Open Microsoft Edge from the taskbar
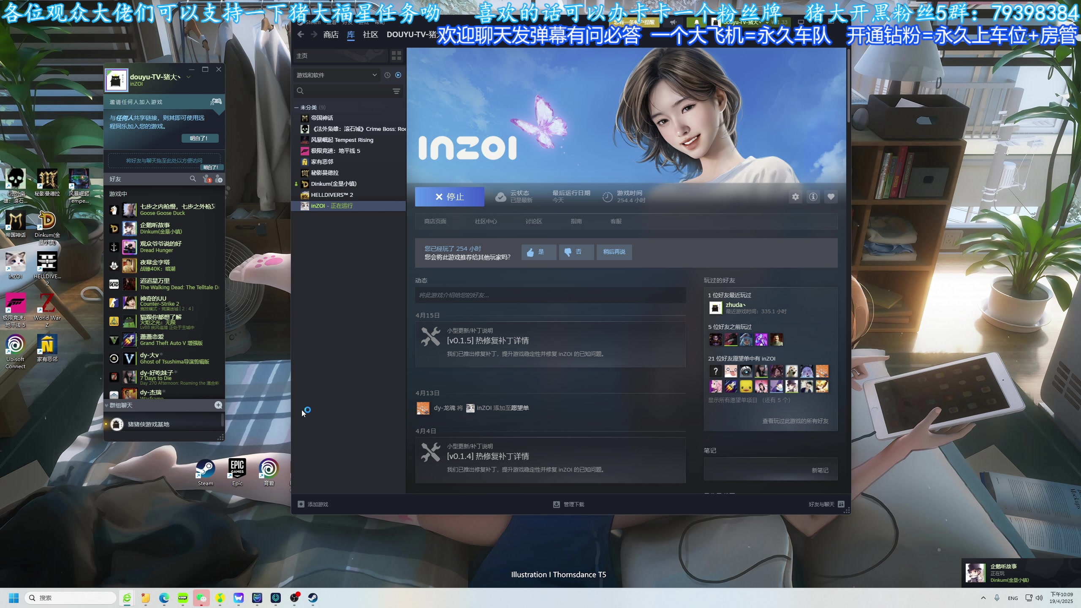Screen dimensions: 1081x608 click(164, 598)
